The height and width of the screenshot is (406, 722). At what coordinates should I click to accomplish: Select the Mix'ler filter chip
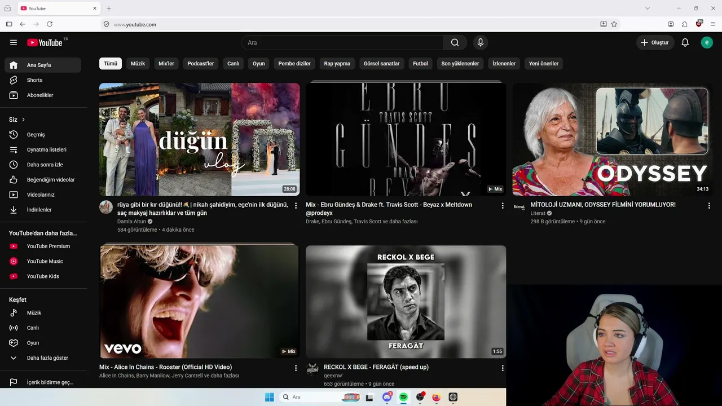[166, 64]
